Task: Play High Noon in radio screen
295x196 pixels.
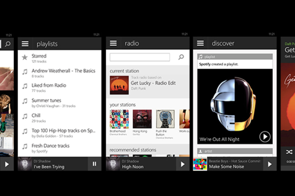Action: [x=182, y=164]
